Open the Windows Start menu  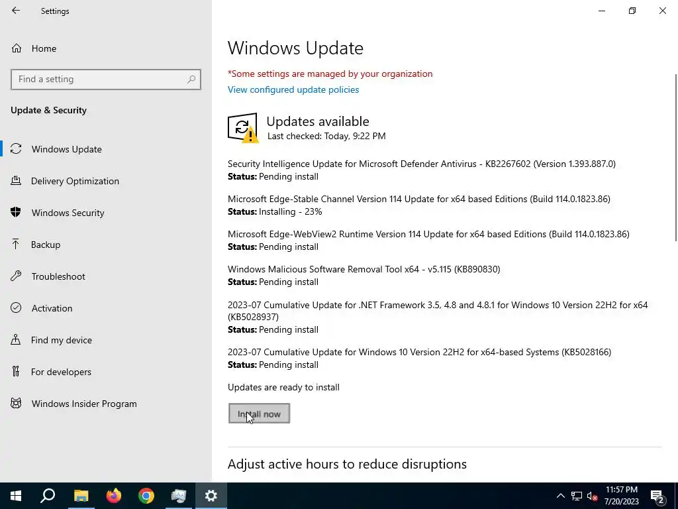coord(16,496)
